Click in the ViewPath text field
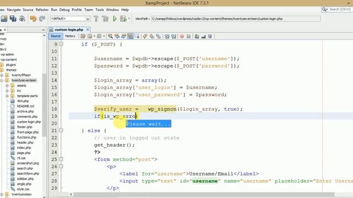The height and width of the screenshot is (198, 353). pyautogui.click(x=236, y=19)
